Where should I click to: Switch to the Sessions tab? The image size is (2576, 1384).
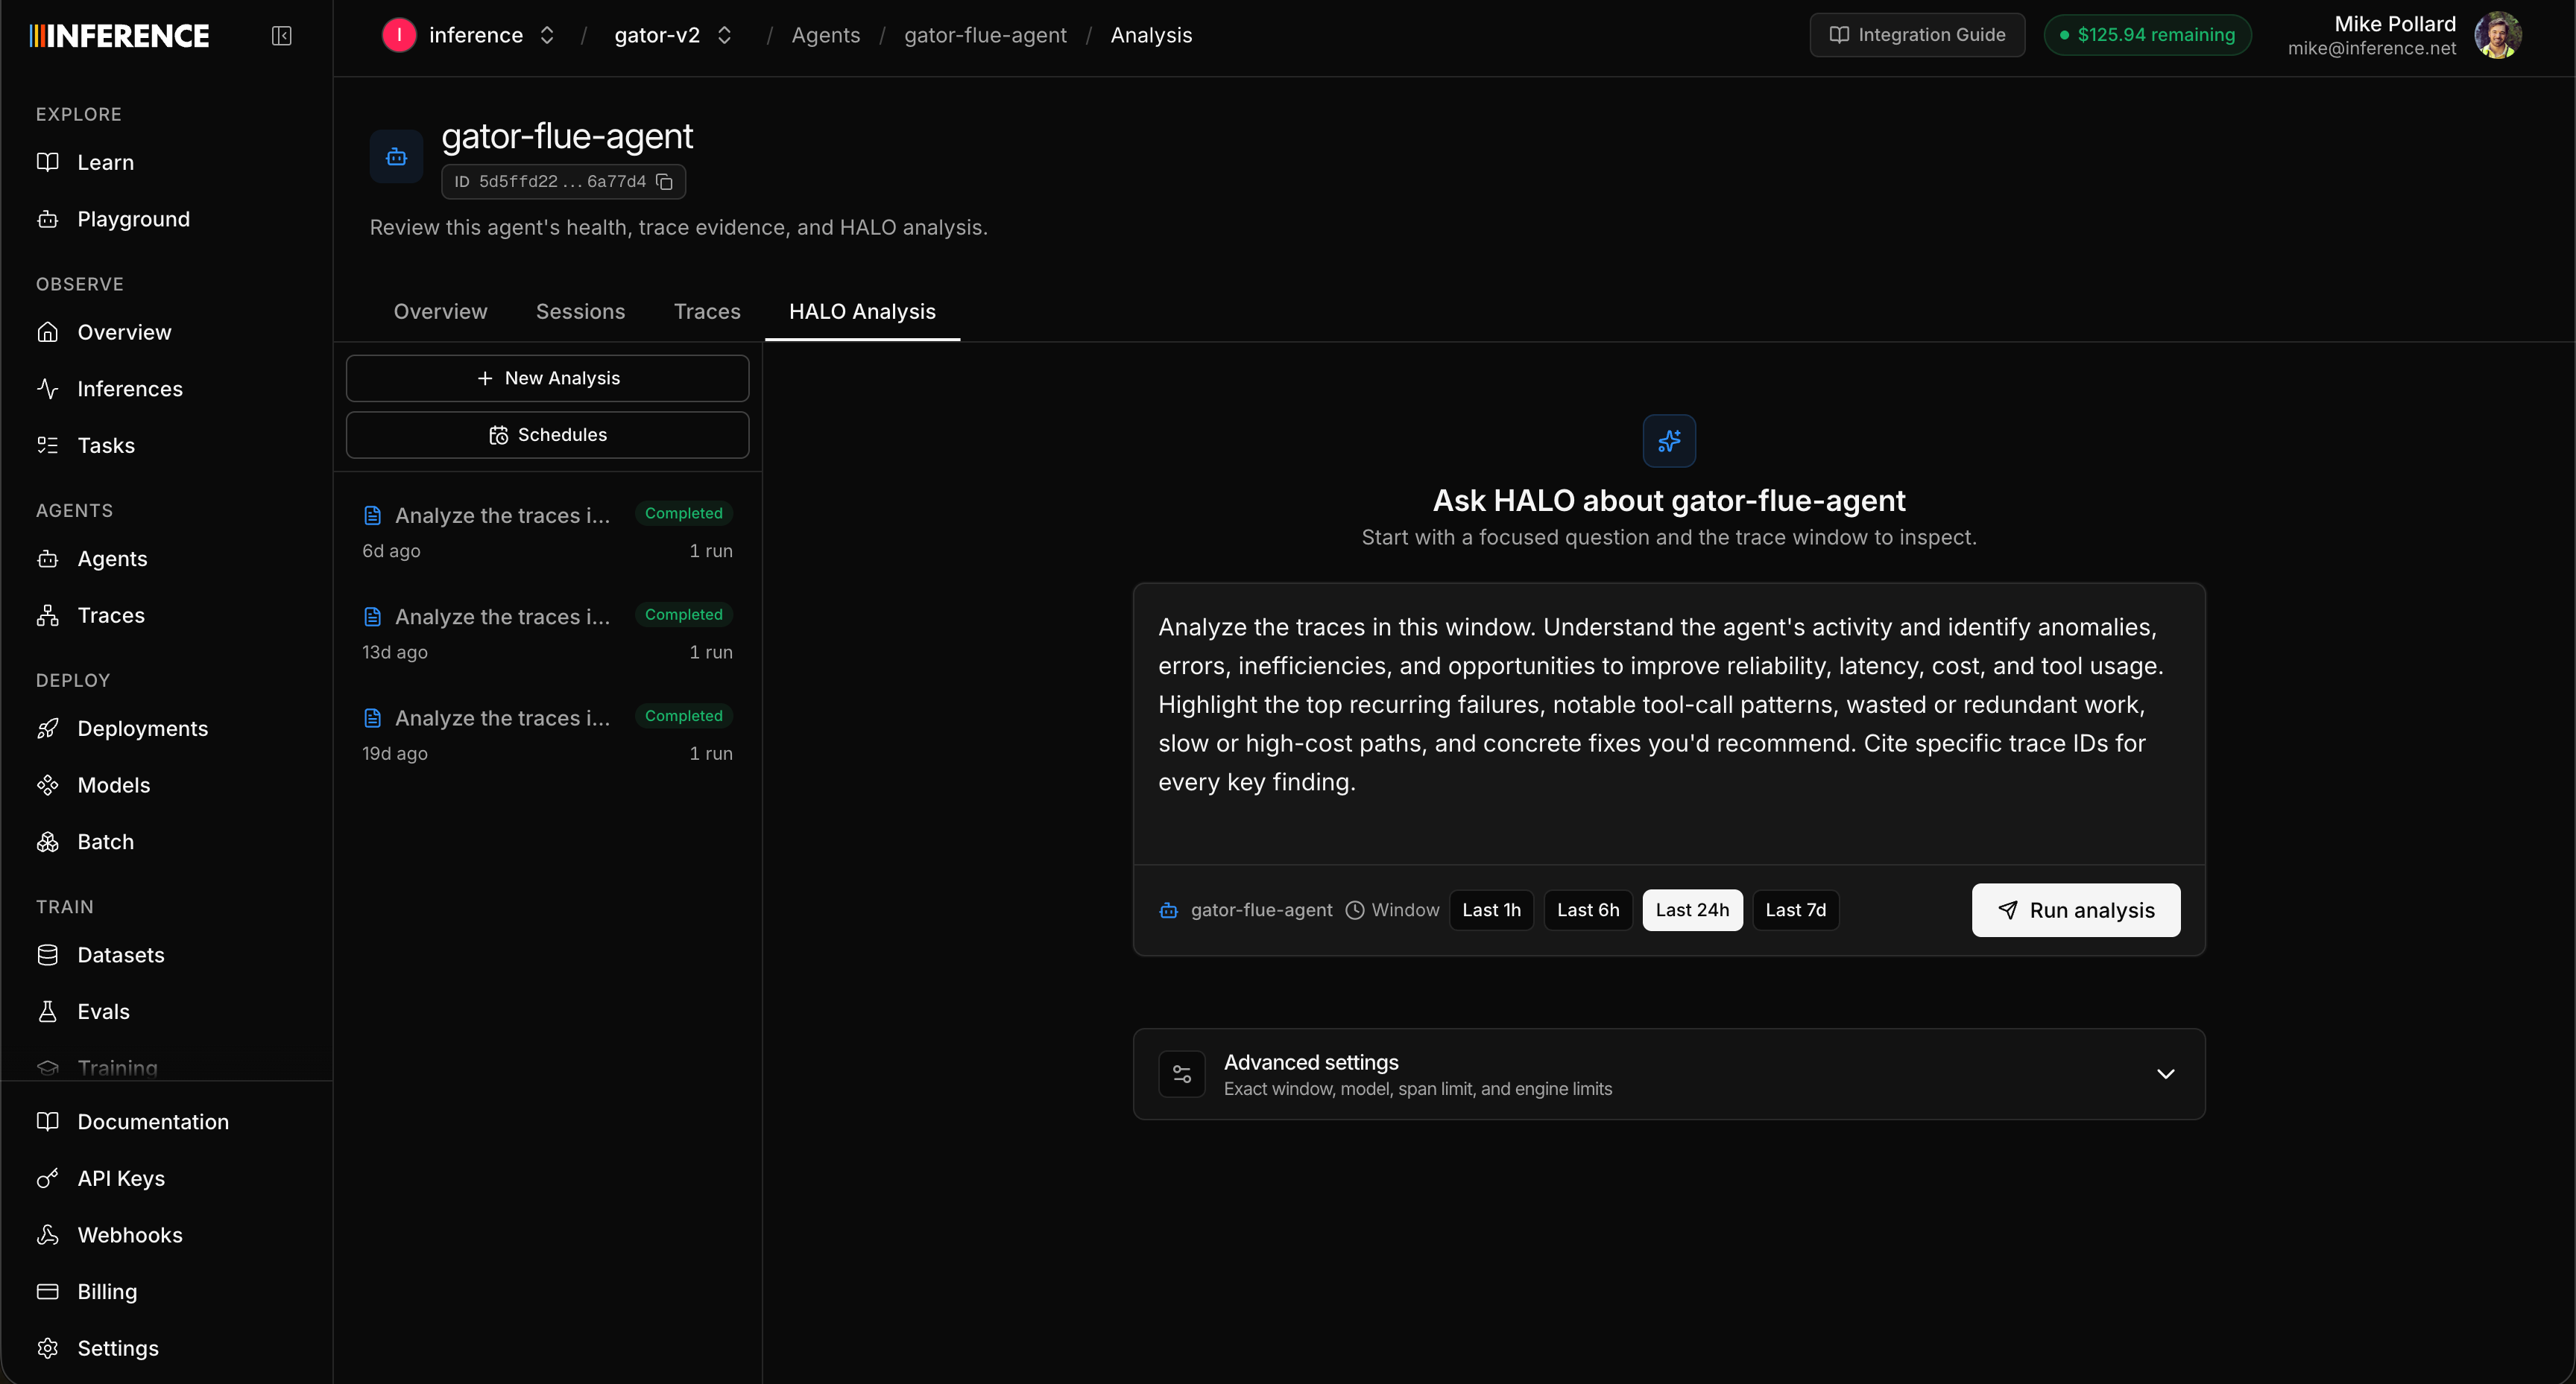pos(580,312)
